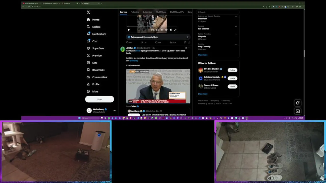This screenshot has height=183, width=326.
Task: Open the floating Messages button
Action: click(x=298, y=111)
